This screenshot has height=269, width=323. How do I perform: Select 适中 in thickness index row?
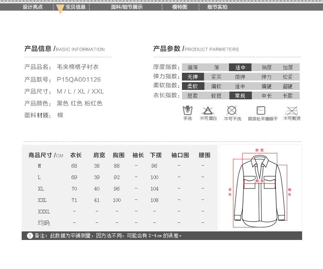tap(240, 67)
